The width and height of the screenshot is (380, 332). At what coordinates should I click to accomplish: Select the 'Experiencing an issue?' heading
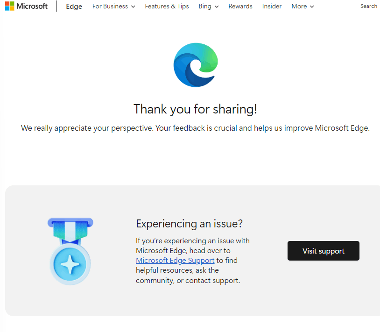coord(189,224)
